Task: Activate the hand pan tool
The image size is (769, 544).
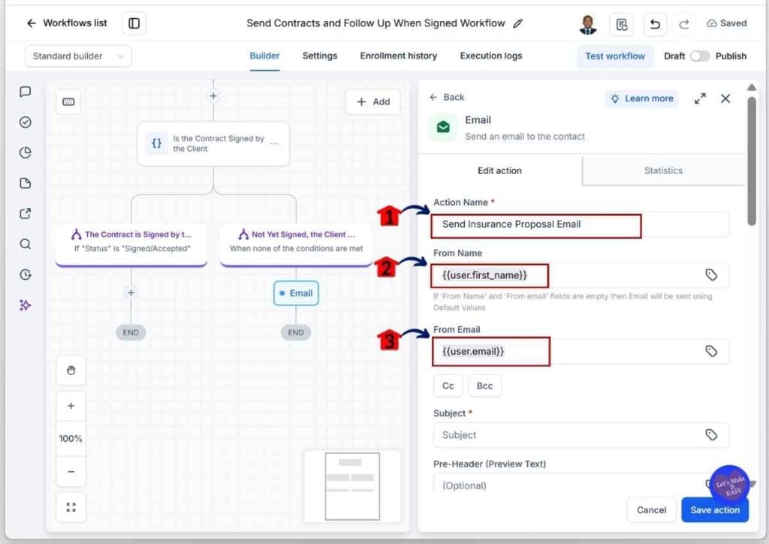Action: coord(71,370)
